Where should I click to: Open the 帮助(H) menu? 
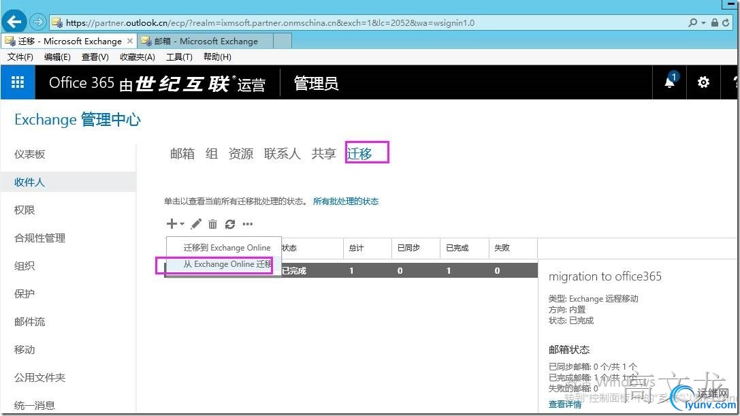coord(217,57)
